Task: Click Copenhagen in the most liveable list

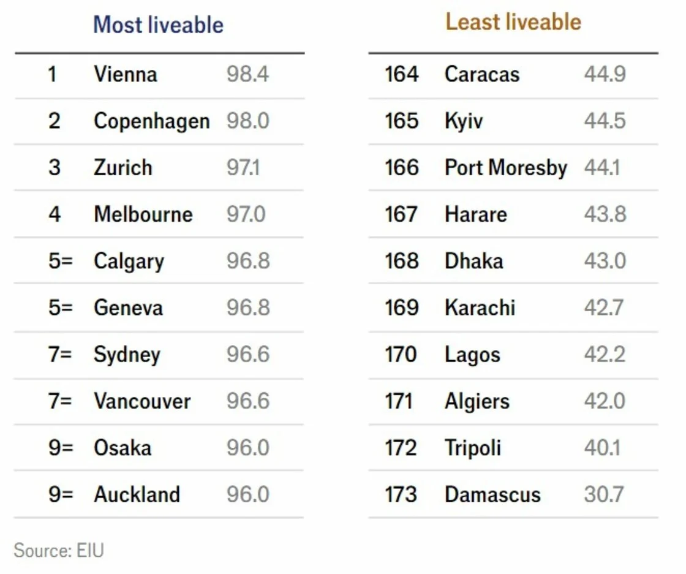Action: (151, 121)
